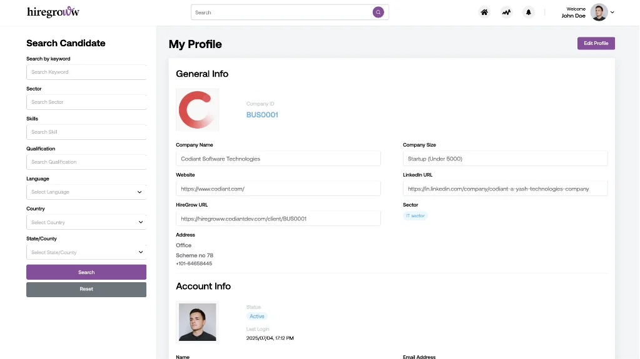This screenshot has height=359, width=640.
Task: Click the account profile photo
Action: pos(197,322)
